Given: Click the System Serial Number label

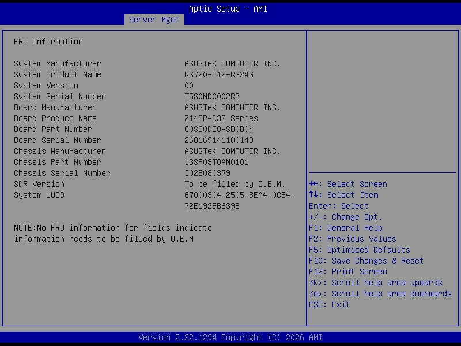Looking at the screenshot, I should pos(60,96).
